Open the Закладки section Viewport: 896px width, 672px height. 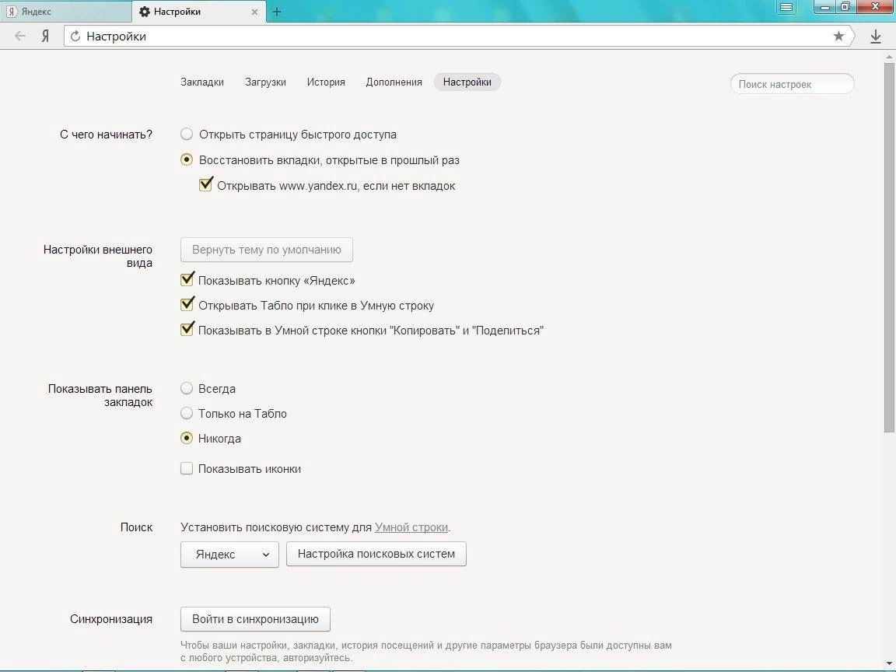pos(202,82)
